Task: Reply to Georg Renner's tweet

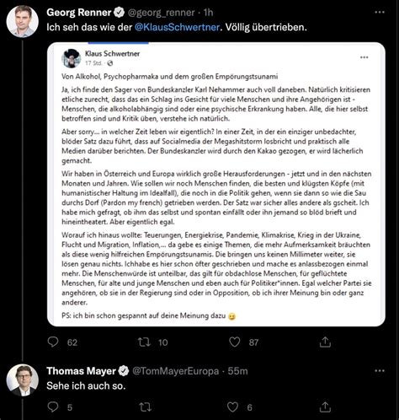Action: [x=53, y=342]
